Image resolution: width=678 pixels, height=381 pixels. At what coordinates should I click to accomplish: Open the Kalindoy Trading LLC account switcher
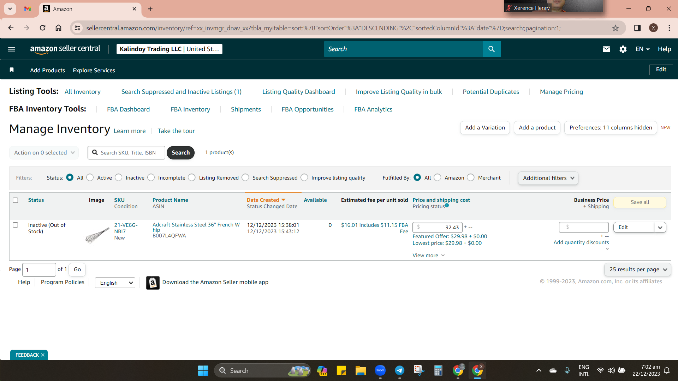(169, 49)
